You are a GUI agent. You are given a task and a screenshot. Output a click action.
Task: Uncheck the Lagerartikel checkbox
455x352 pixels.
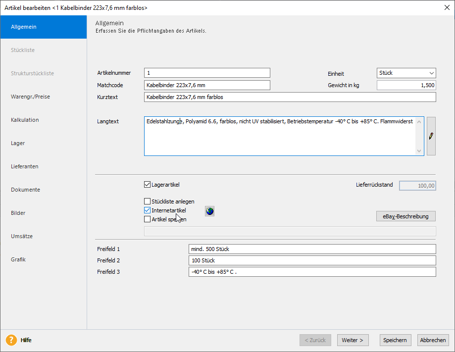click(147, 185)
